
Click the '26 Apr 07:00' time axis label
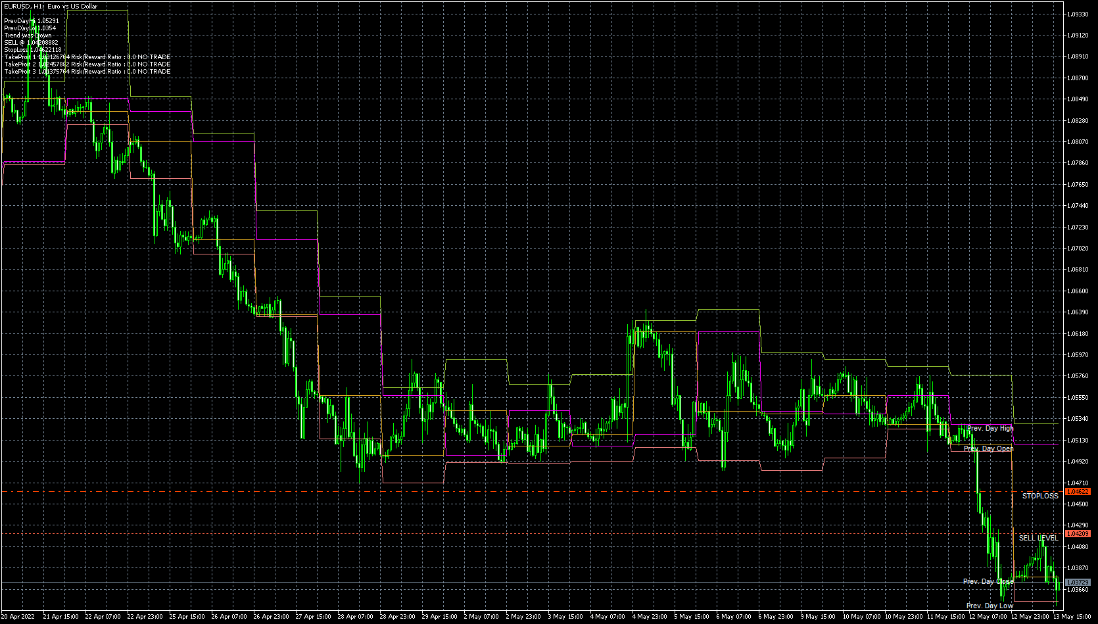229,617
